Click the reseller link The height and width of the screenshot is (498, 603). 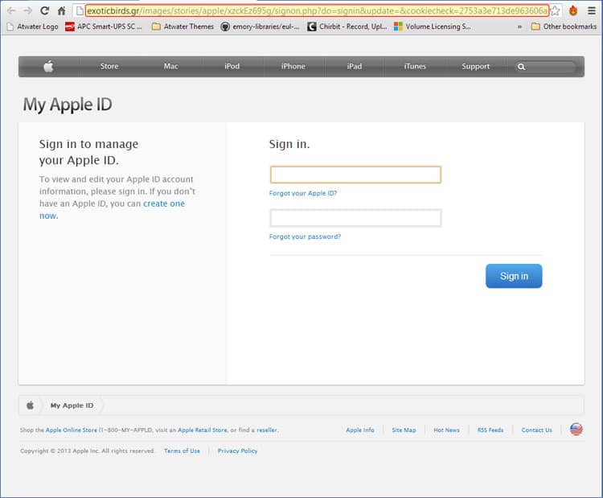point(267,430)
